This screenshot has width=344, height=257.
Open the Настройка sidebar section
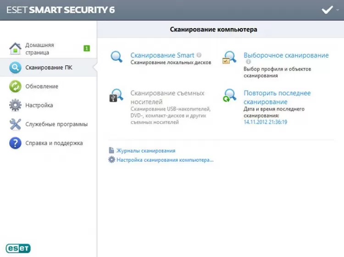tap(39, 105)
